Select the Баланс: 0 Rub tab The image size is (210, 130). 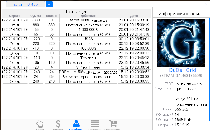click(x=25, y=4)
